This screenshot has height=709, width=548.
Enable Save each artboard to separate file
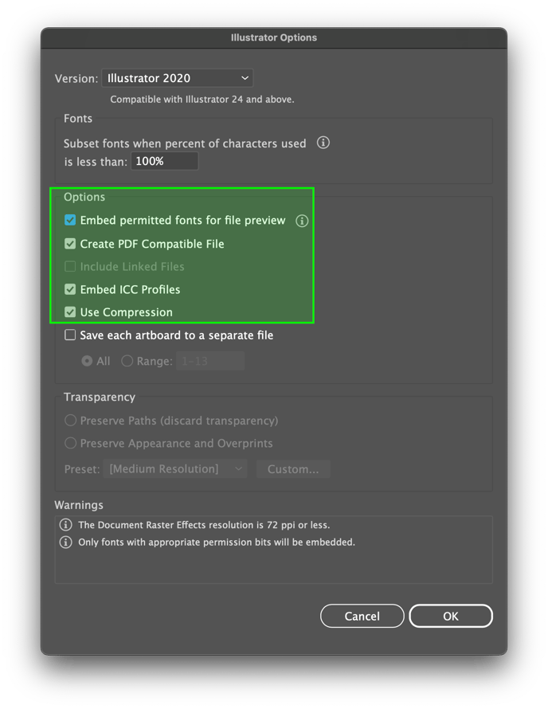[x=71, y=335]
